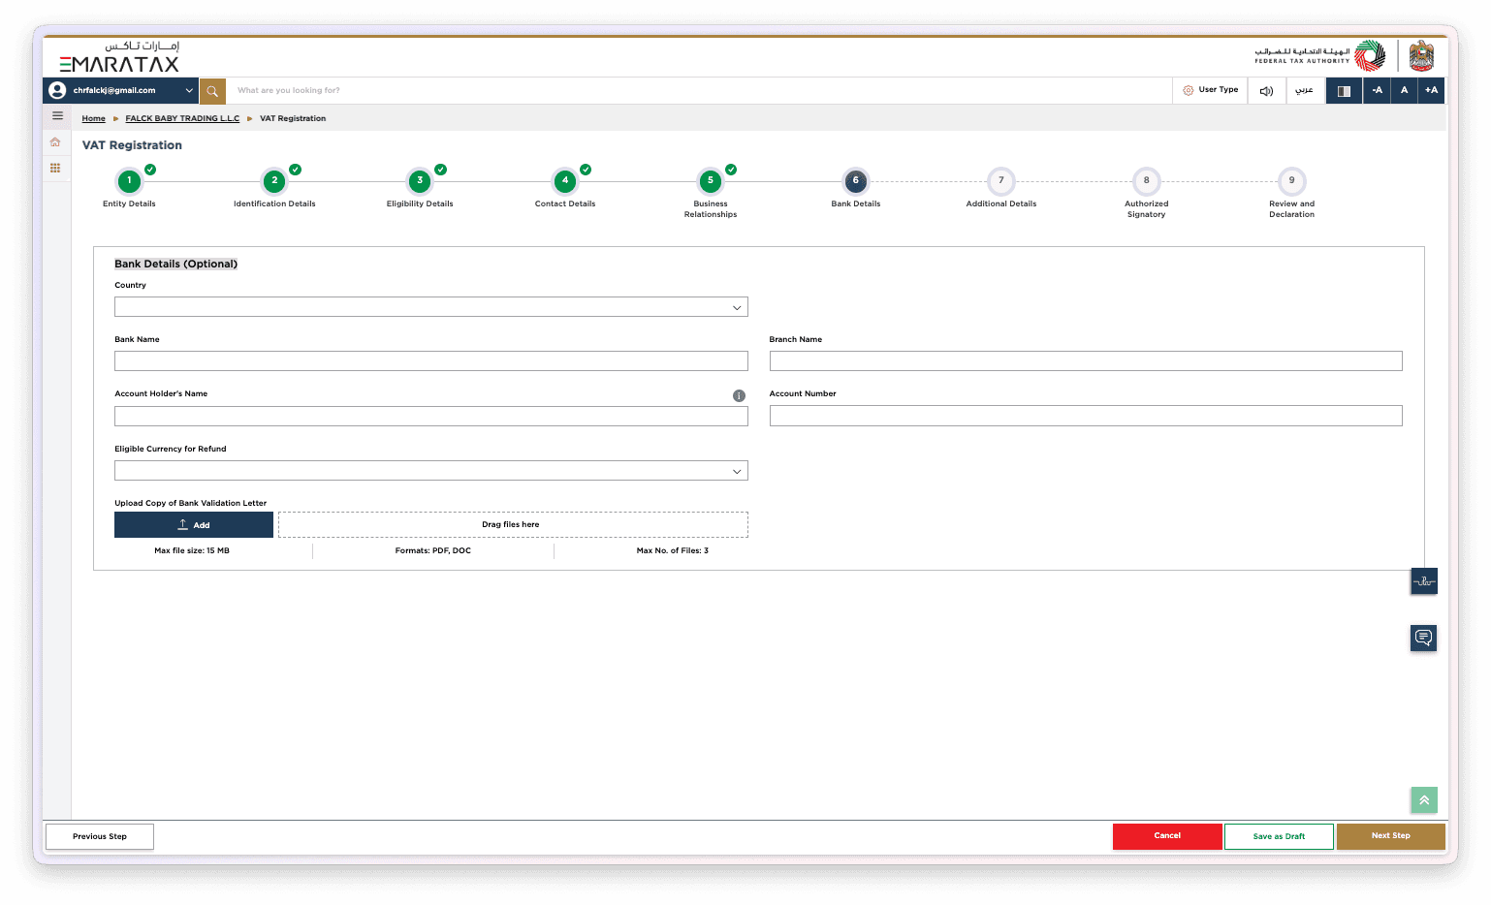Toggle the high contrast icon
The height and width of the screenshot is (905, 1491).
[x=1344, y=91]
